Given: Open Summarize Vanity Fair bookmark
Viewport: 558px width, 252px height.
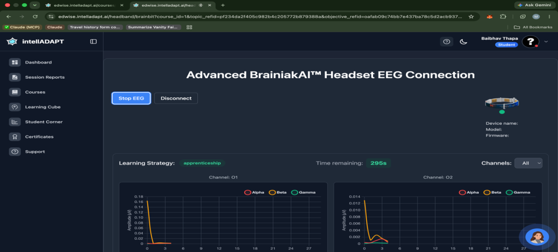Looking at the screenshot, I should click(x=153, y=27).
